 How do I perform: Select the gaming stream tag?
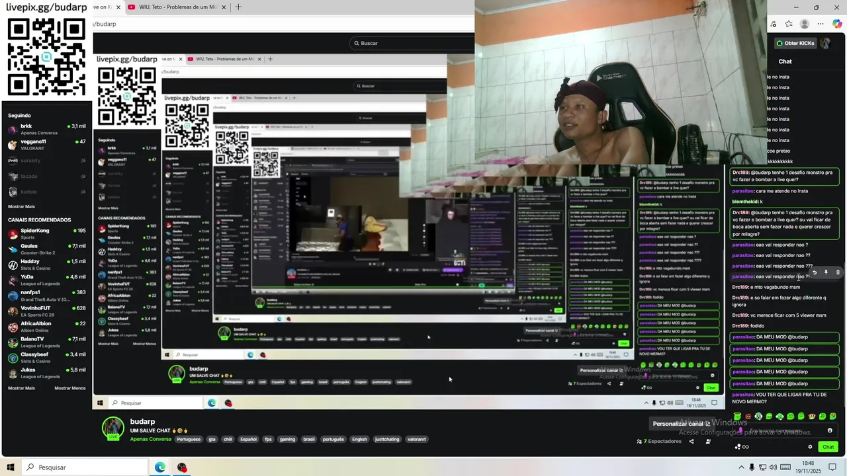coord(287,439)
